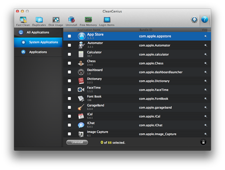Choose the Applications sidebar entry
The height and width of the screenshot is (170, 225).
[38, 52]
